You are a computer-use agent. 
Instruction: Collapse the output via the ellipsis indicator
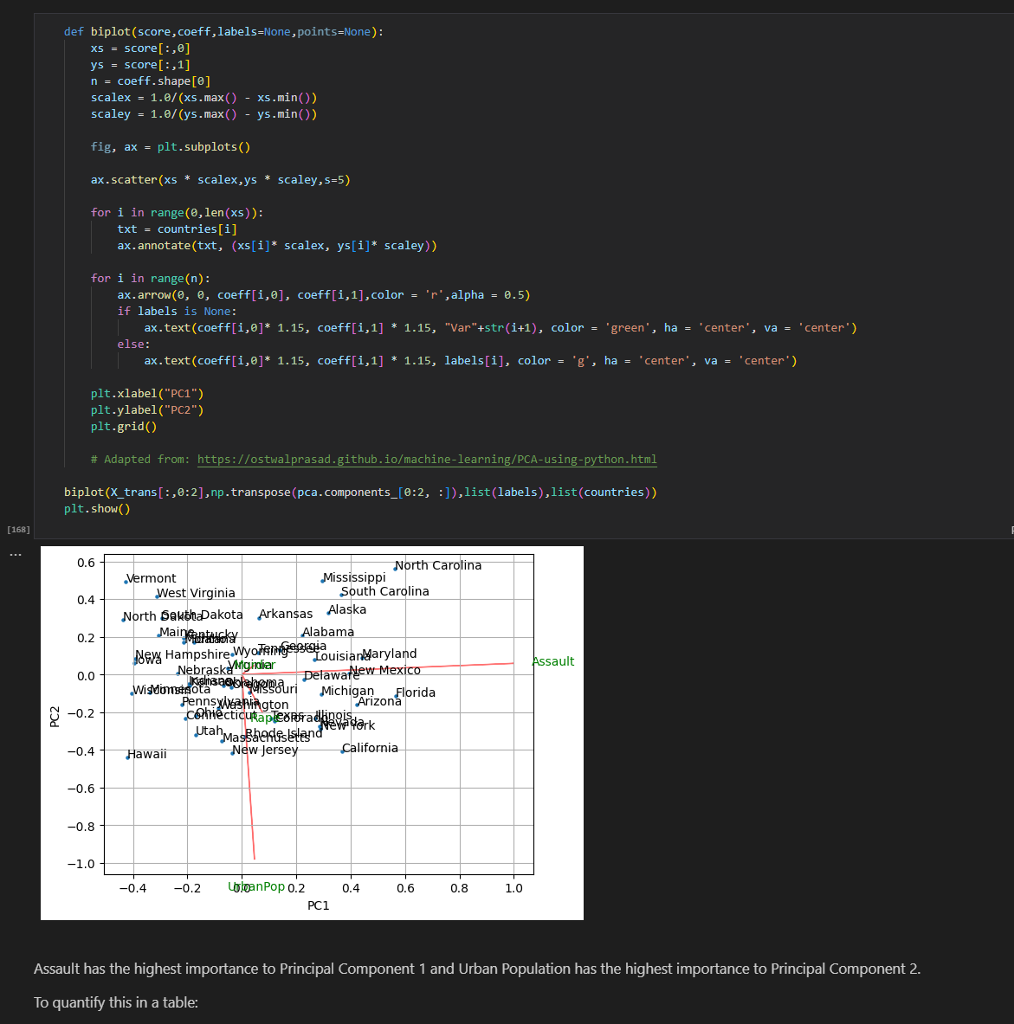pyautogui.click(x=15, y=554)
